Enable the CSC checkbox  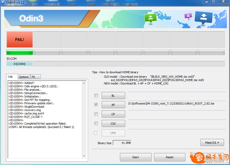pos(96,123)
